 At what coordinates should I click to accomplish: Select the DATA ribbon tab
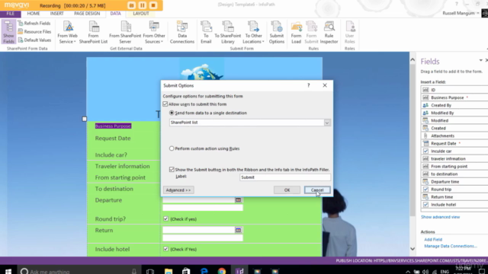(x=115, y=14)
